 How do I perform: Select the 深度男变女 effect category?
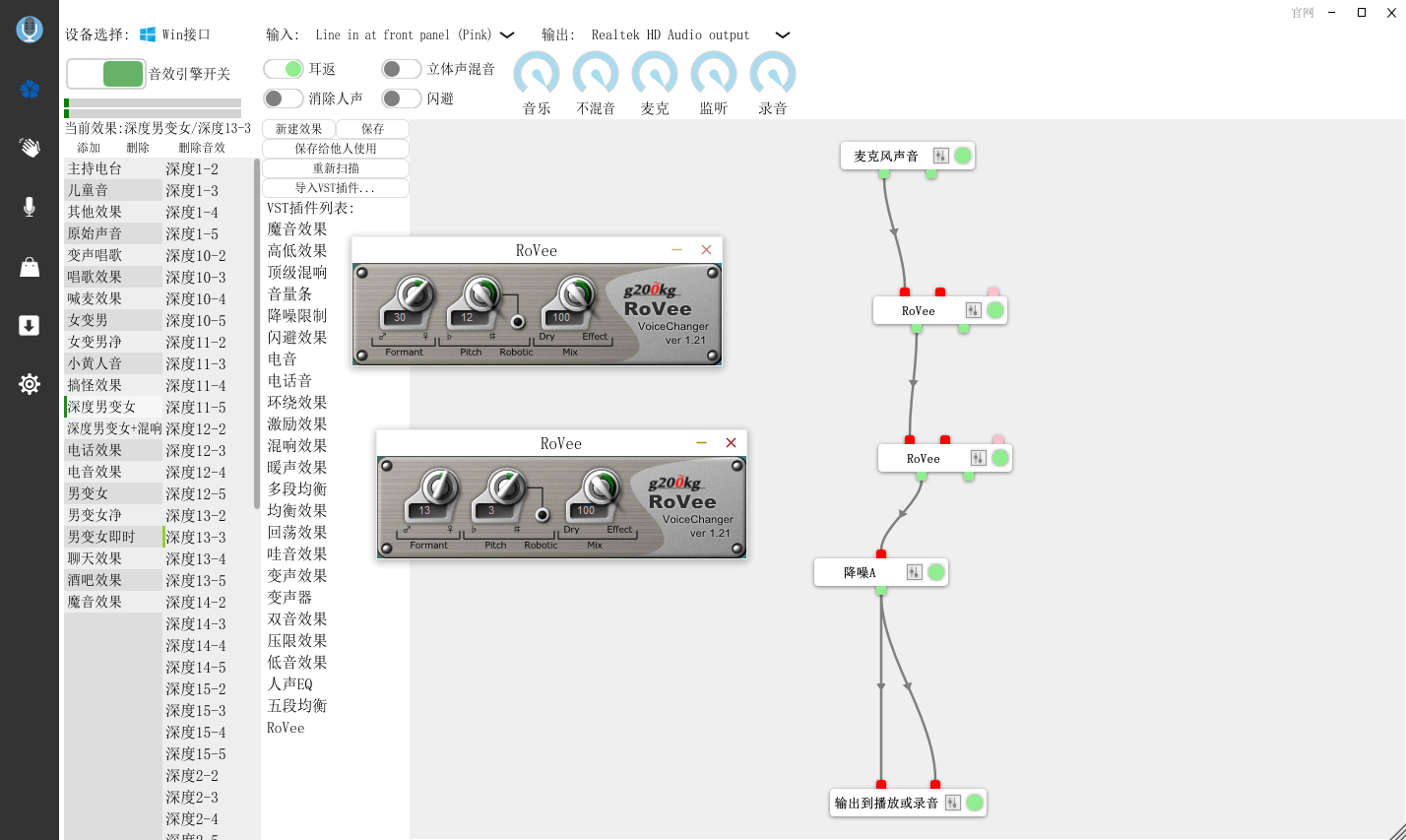tap(113, 407)
